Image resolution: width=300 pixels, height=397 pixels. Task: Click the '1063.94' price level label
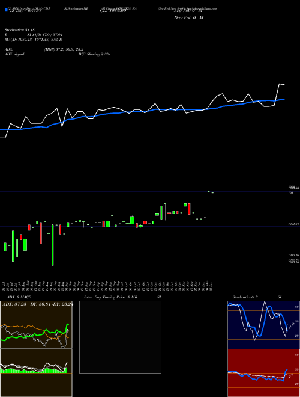tap(294, 224)
